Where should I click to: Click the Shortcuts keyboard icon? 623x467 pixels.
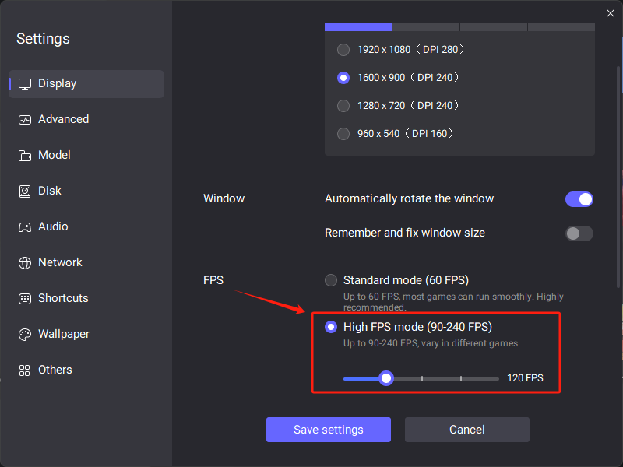[25, 299]
